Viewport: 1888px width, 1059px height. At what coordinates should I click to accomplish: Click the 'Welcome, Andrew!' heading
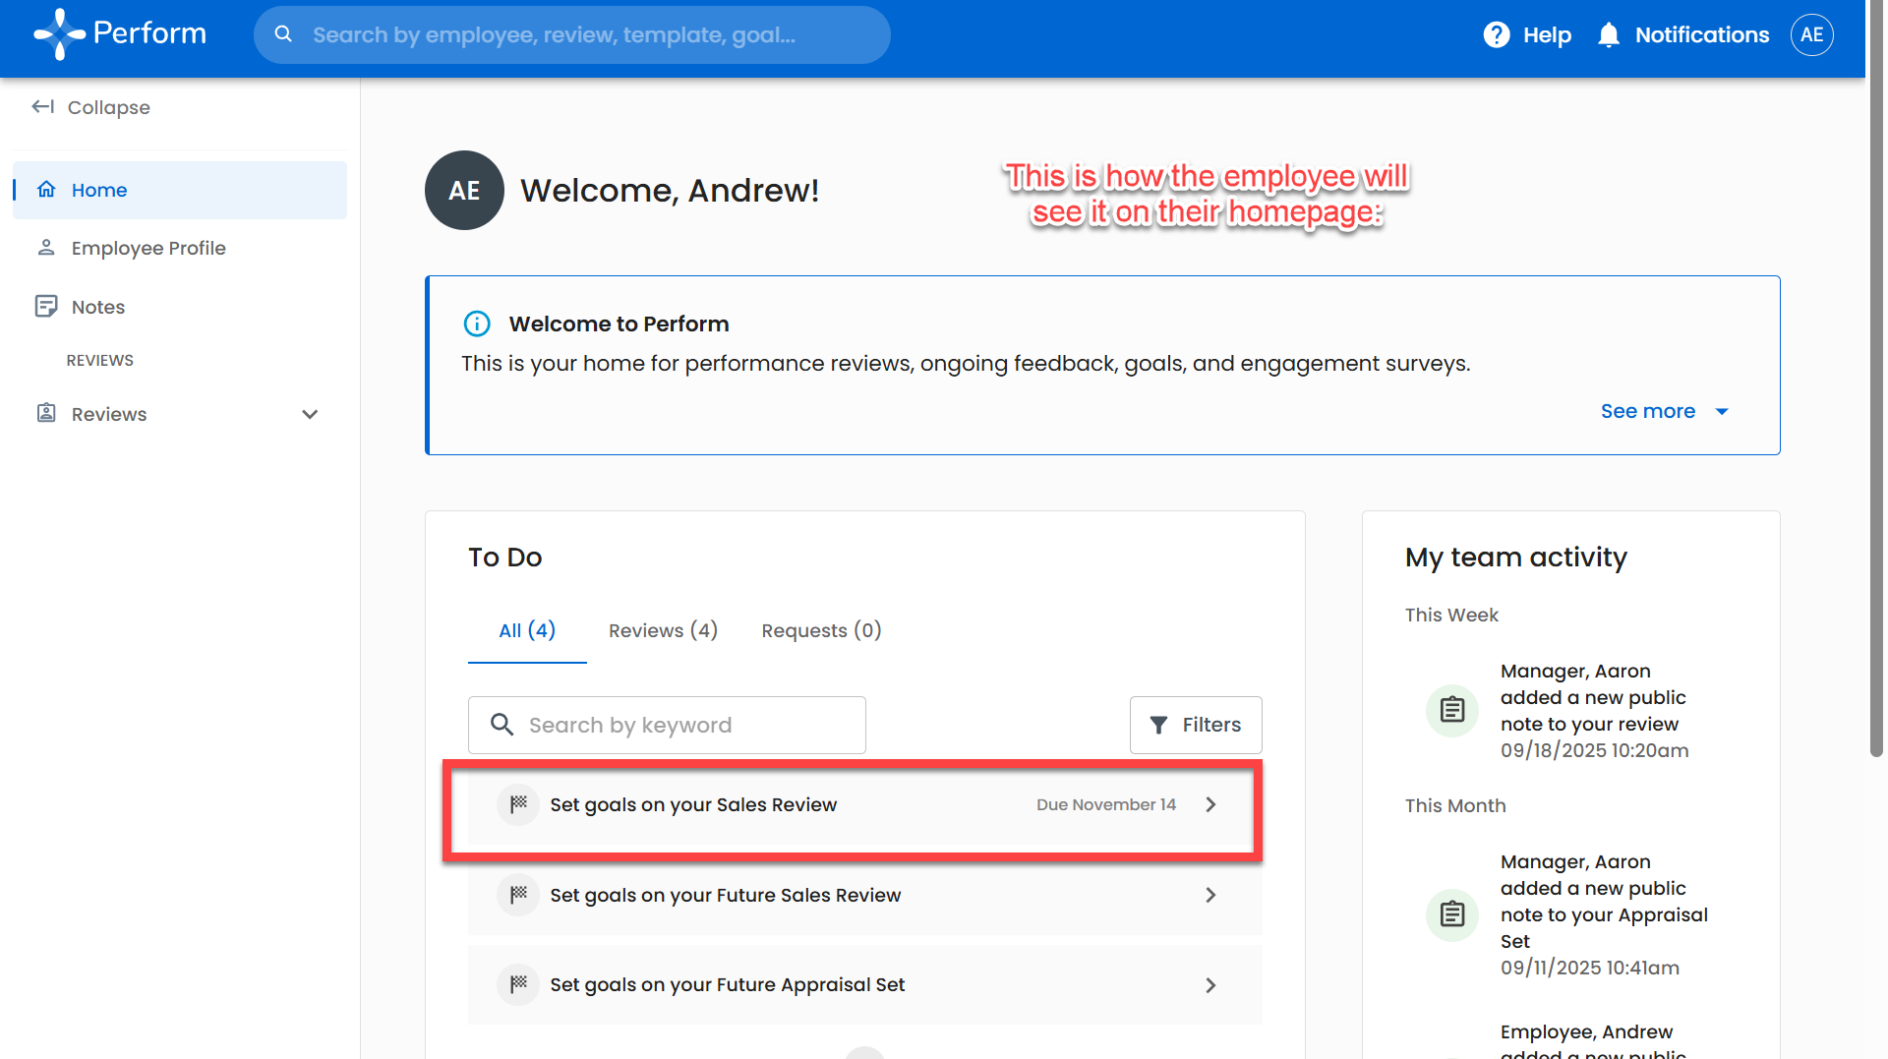[670, 190]
